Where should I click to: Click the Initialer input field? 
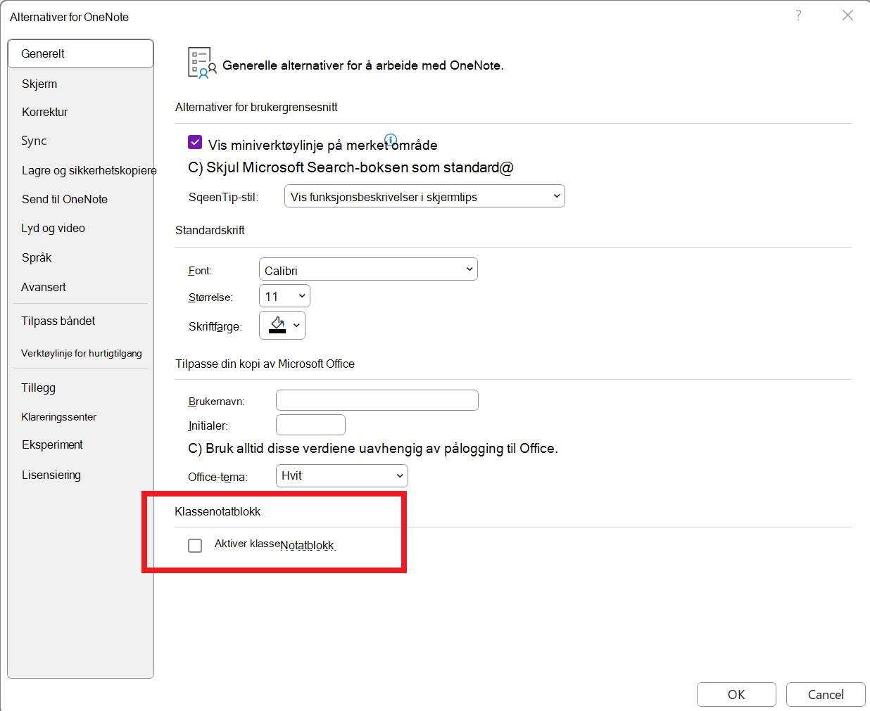coord(310,425)
